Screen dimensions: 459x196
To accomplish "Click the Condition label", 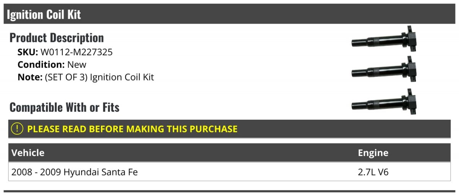I will [x=41, y=64].
